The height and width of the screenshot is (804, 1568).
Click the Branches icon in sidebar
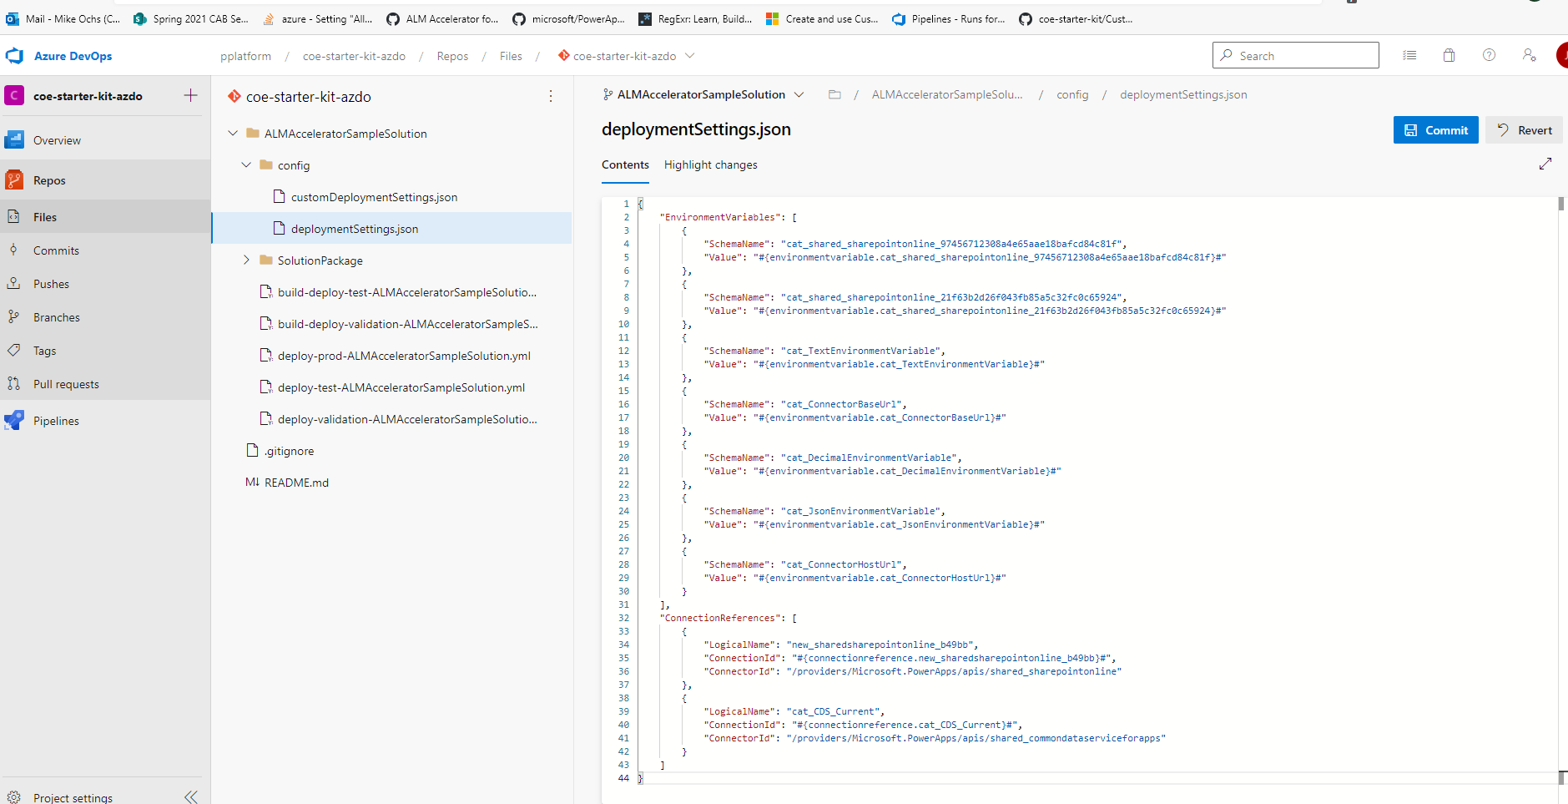(13, 316)
